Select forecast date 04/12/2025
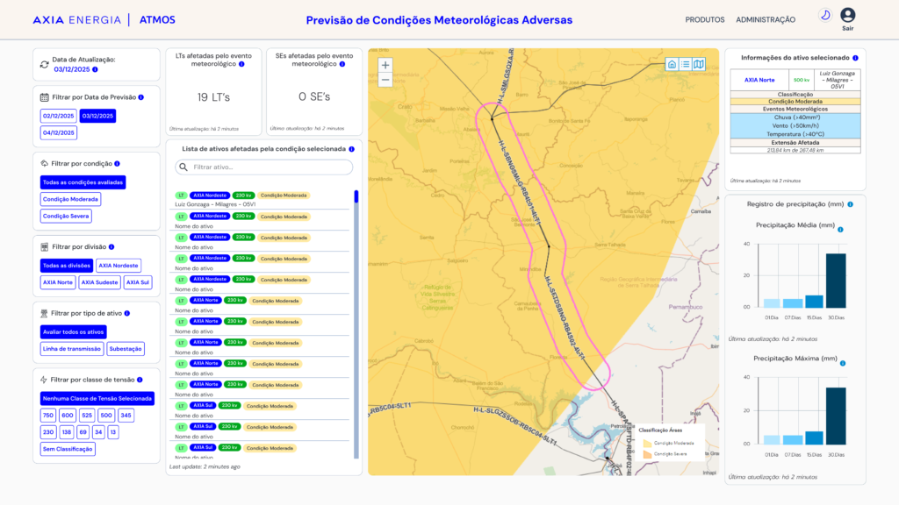Viewport: 899px width, 505px height. [59, 133]
